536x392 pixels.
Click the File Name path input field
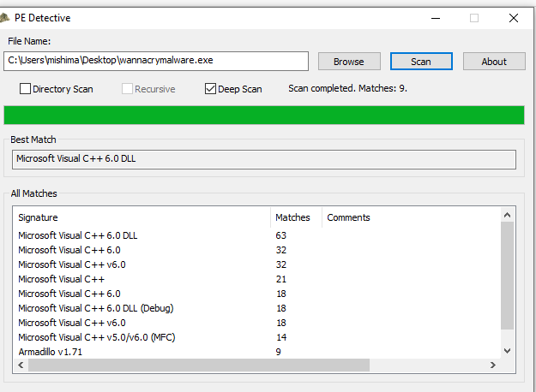pyautogui.click(x=156, y=61)
